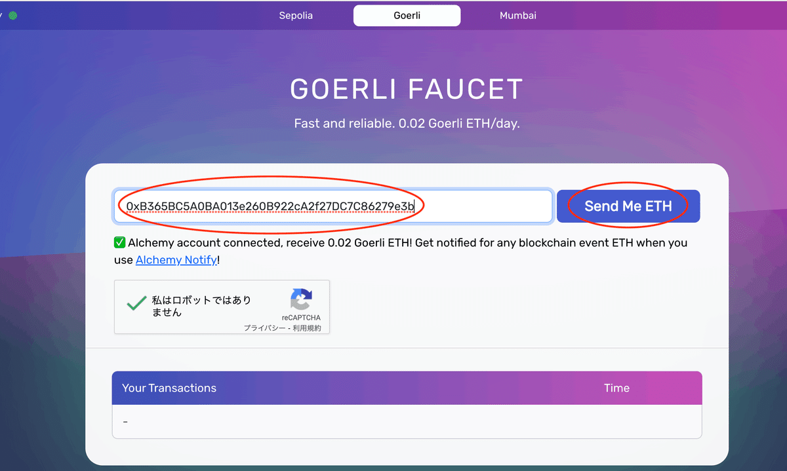This screenshot has height=471, width=787.
Task: Click the empty '-' transactions row
Action: [407, 421]
